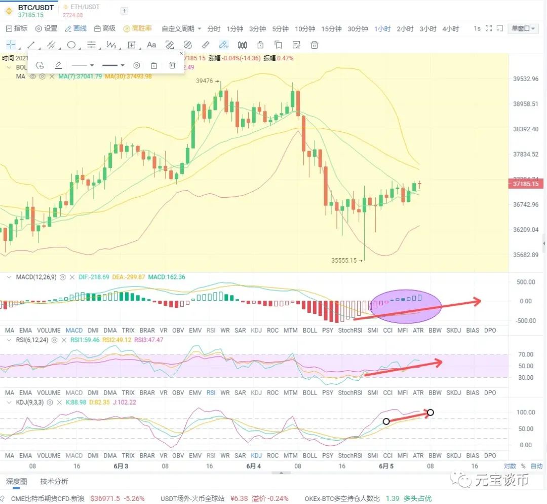Open the 单窗口 dropdown
547x504 pixels.
(x=523, y=28)
